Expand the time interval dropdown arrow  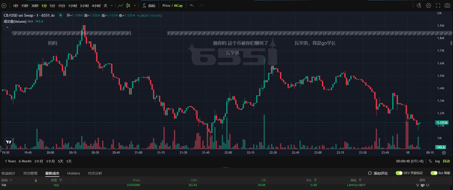click(111, 6)
